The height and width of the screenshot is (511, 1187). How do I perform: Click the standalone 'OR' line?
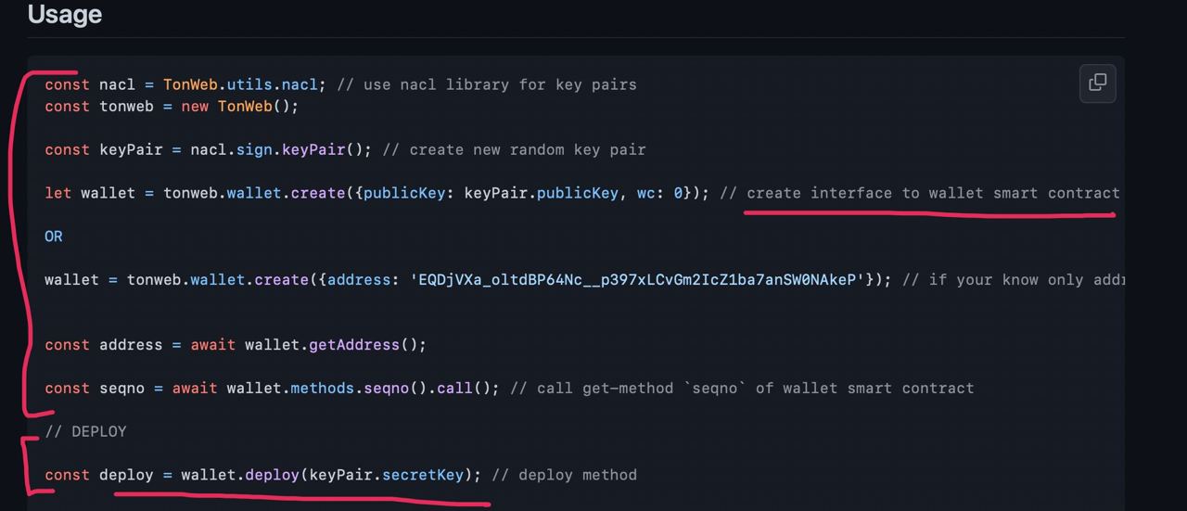point(54,236)
